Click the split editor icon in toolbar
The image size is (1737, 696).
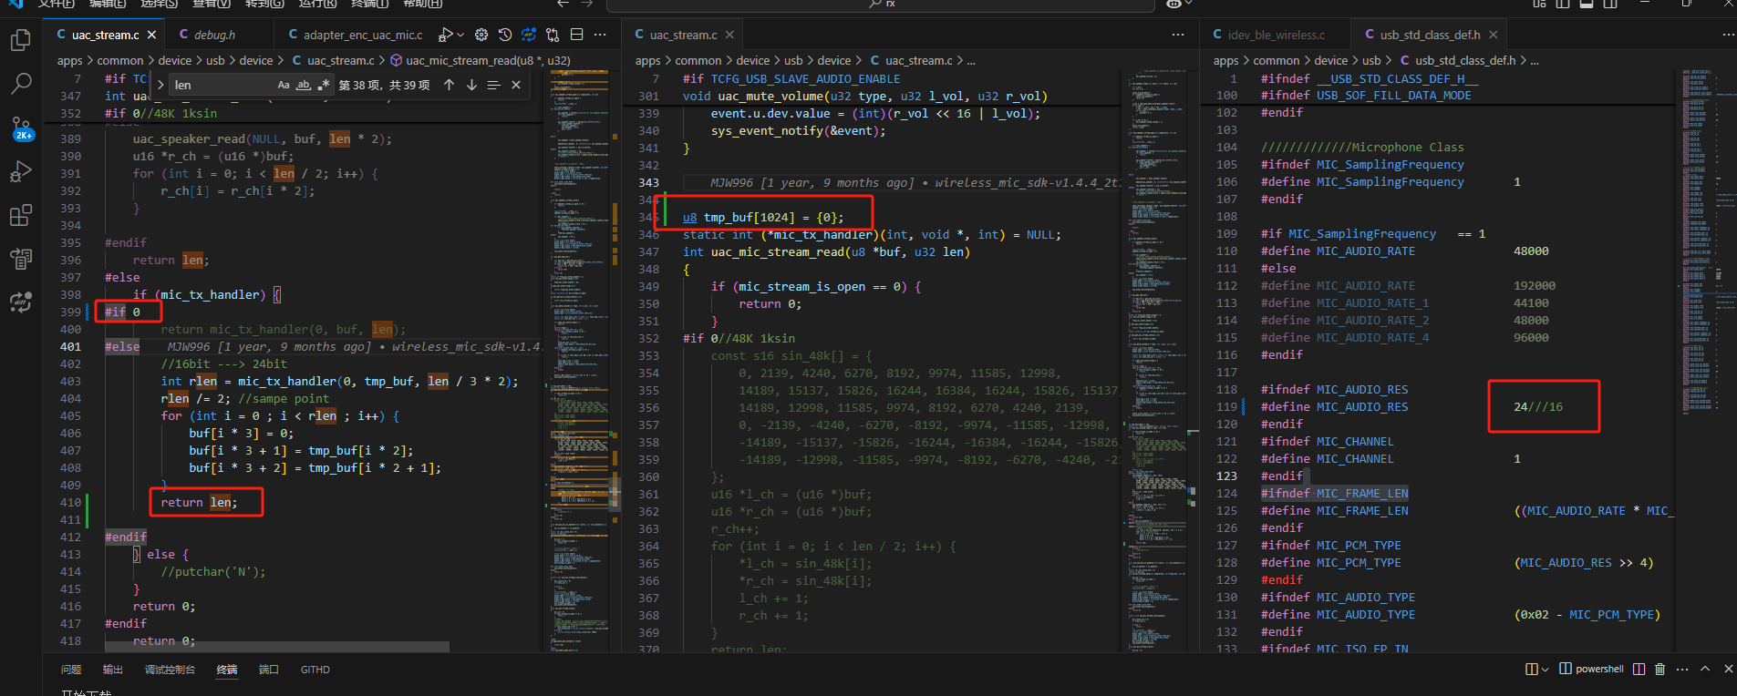coord(576,35)
